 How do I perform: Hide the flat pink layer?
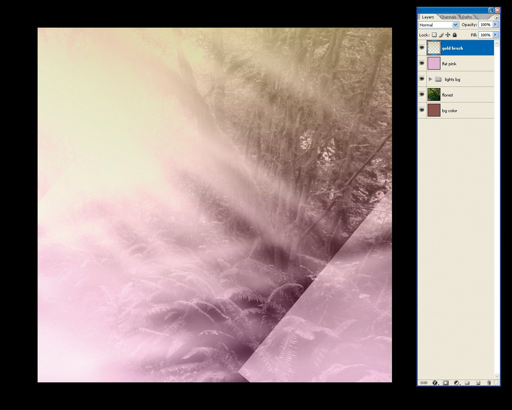click(422, 63)
